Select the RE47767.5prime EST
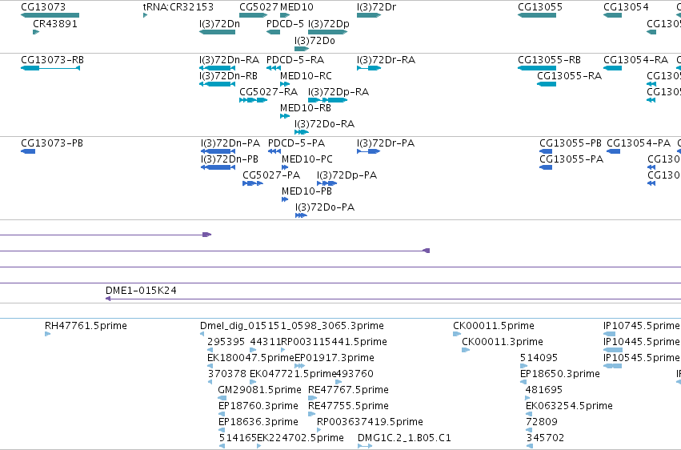The width and height of the screenshot is (681, 450). [x=312, y=399]
